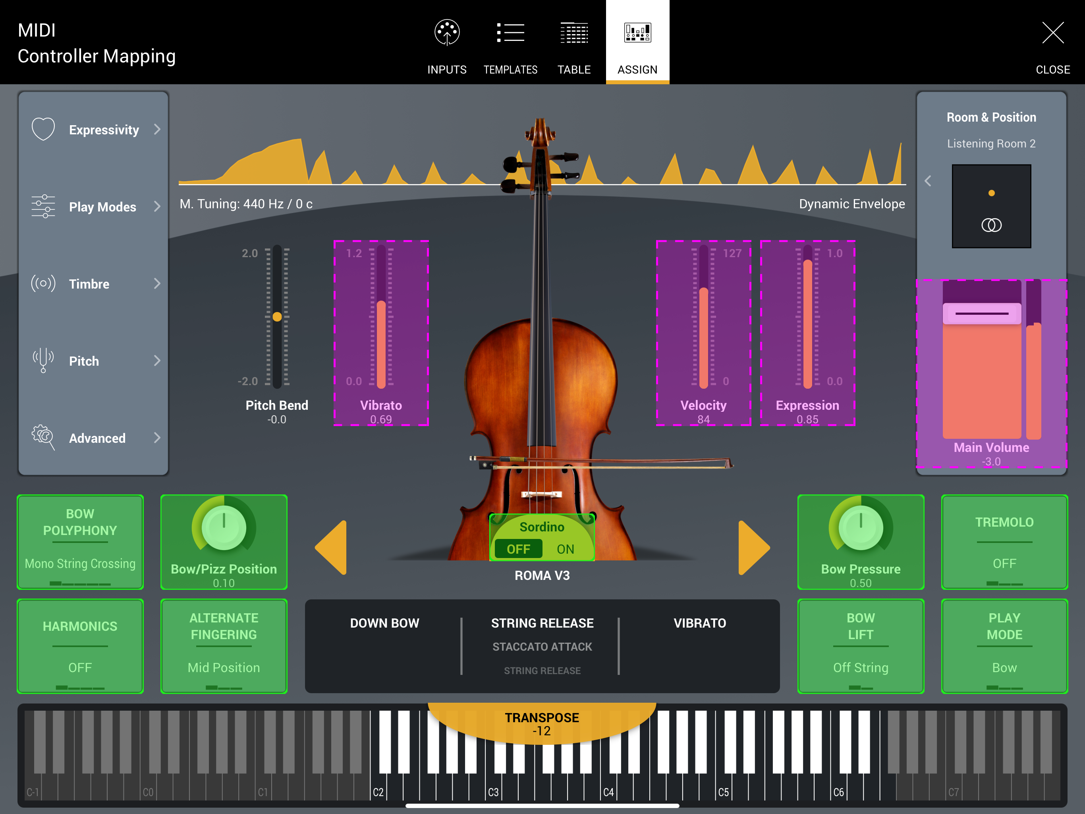
Task: Close MIDI mapping with X icon
Action: (1052, 33)
